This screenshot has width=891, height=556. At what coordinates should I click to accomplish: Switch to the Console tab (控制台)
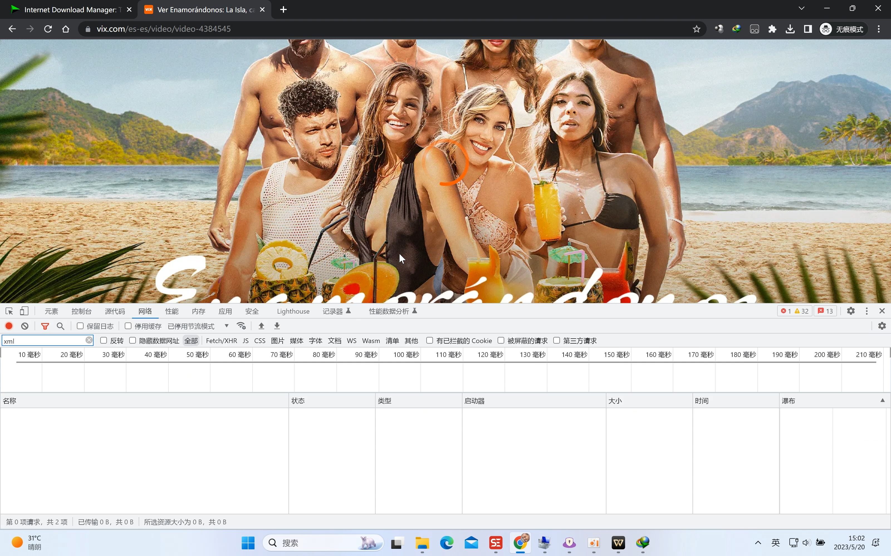click(81, 311)
